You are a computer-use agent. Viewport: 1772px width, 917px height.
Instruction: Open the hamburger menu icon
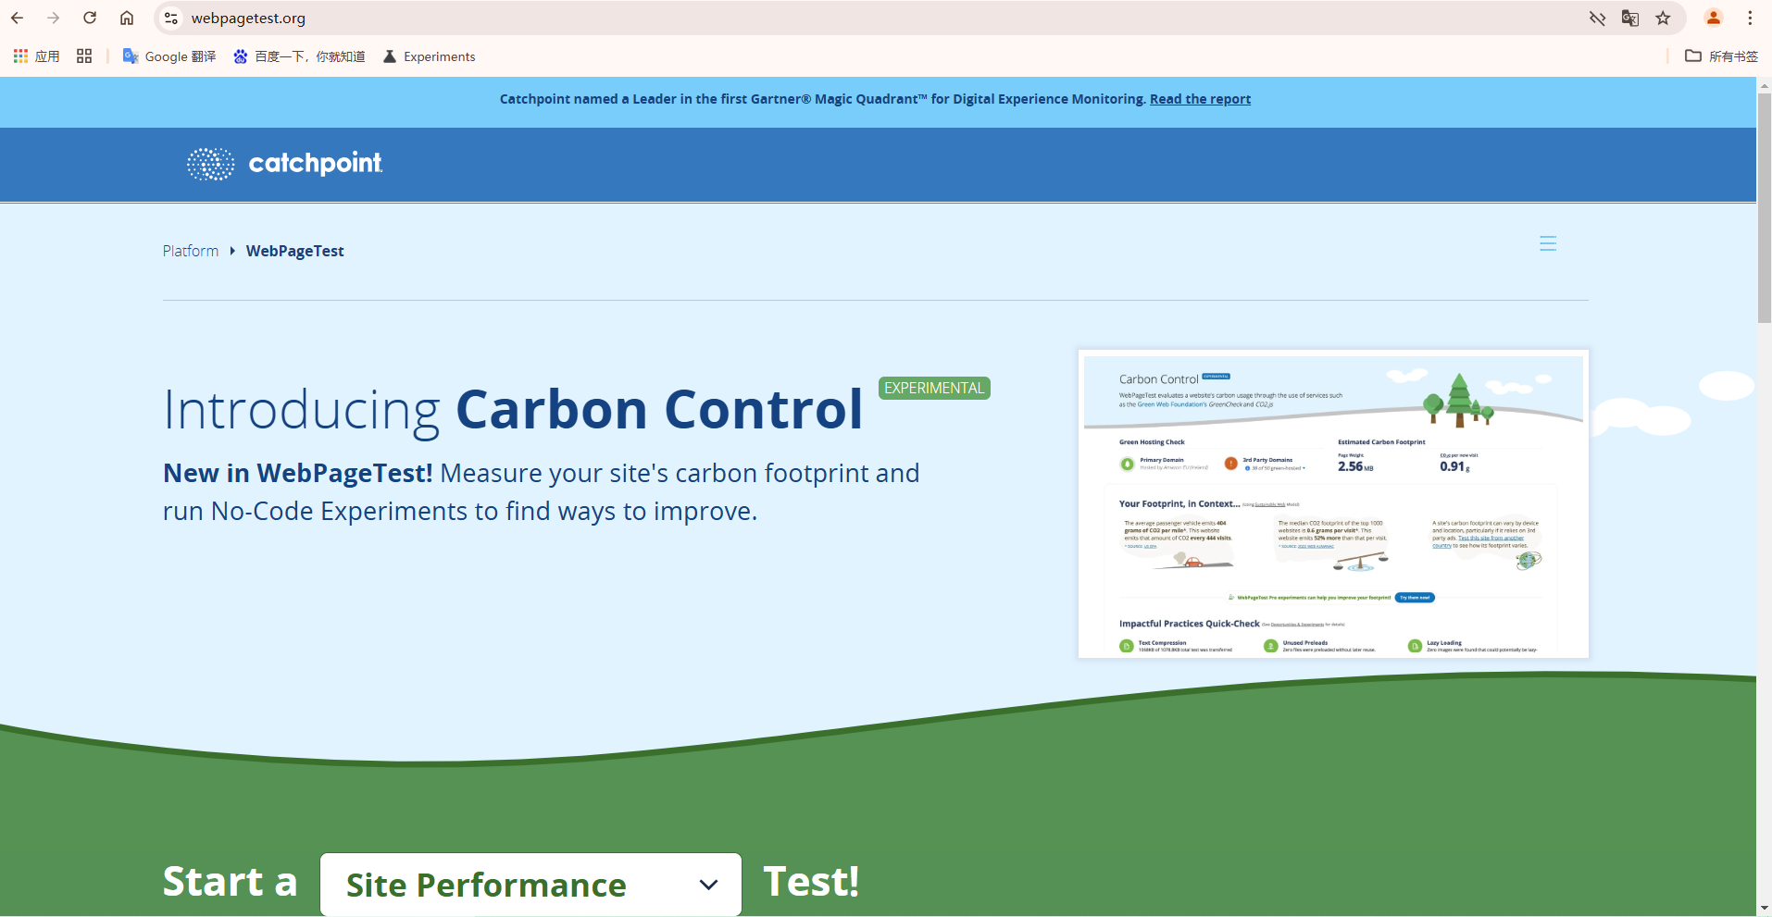(x=1548, y=243)
